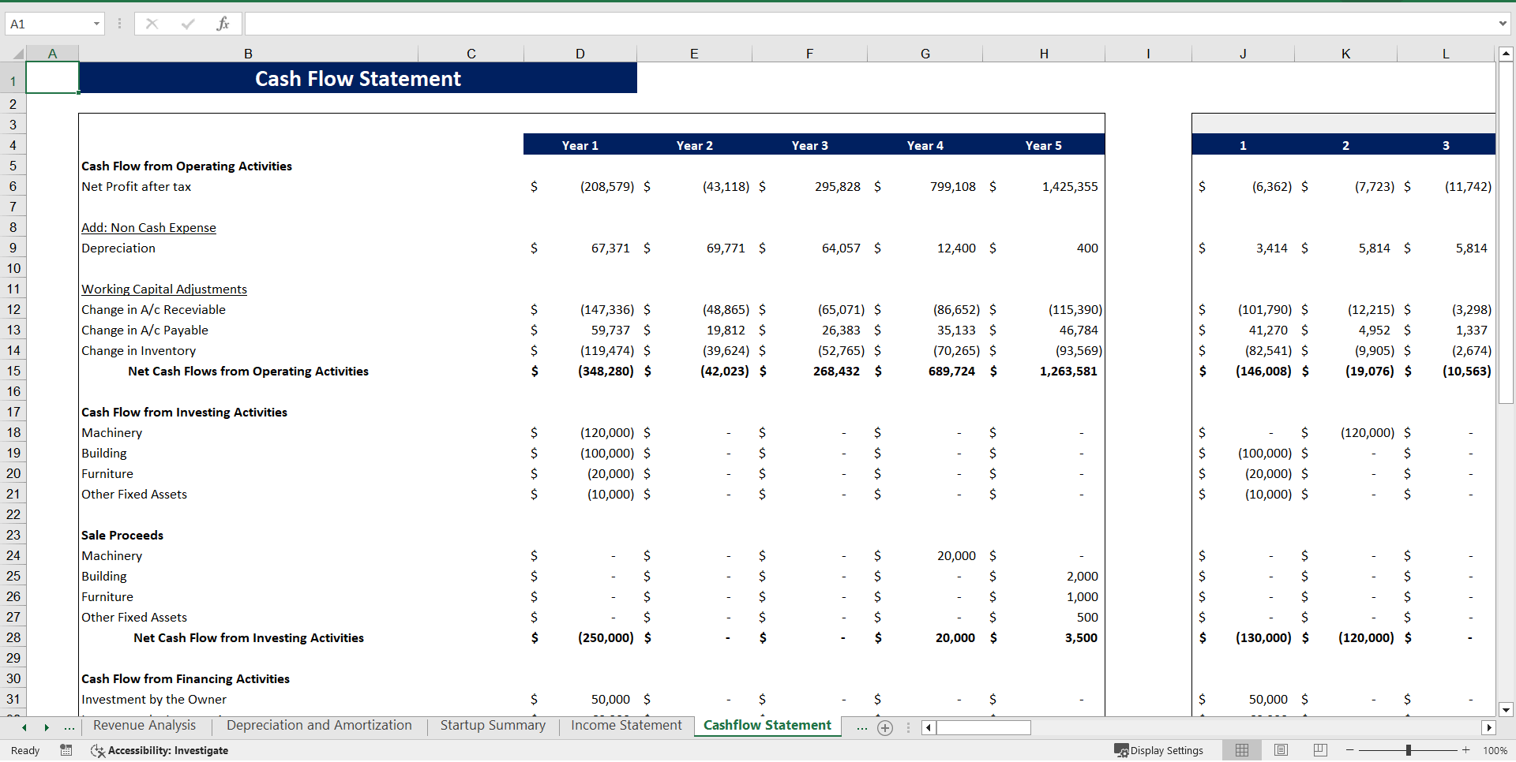Viewport: 1516px width, 762px height.
Task: Open the Name Box dropdown arrow
Action: (97, 24)
